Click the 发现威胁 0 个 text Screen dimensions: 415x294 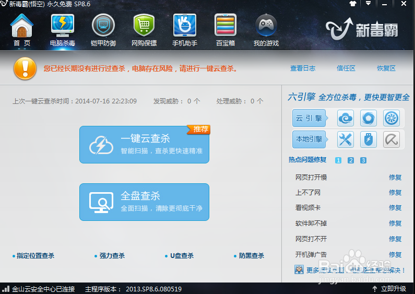click(176, 101)
